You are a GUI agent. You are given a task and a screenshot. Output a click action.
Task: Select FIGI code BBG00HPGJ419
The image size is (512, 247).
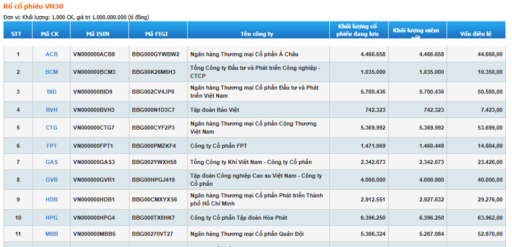tap(153, 180)
